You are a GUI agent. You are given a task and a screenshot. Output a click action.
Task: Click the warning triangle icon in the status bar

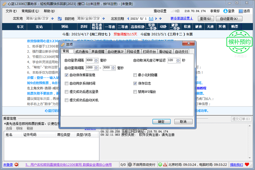click(165, 165)
